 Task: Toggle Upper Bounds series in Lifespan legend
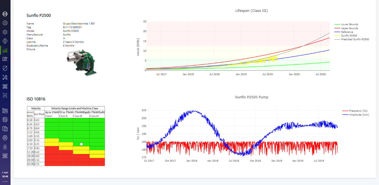coord(349,28)
